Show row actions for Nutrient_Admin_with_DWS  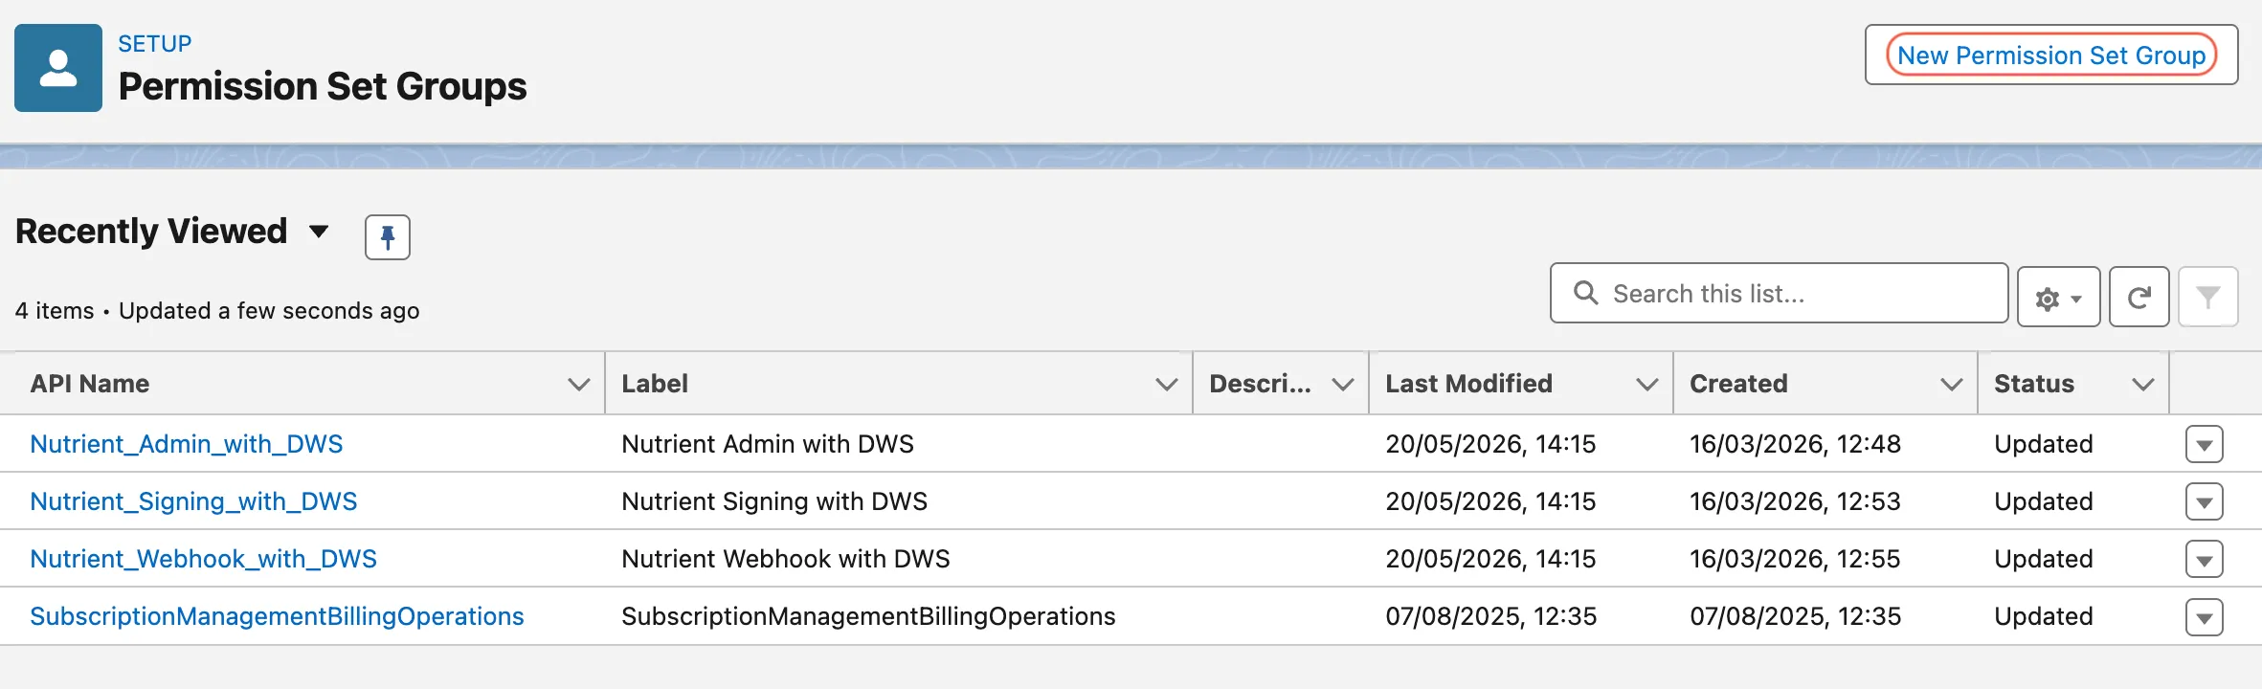(x=2204, y=445)
